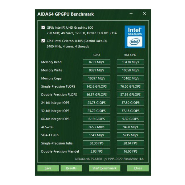
Task: Click the 37.18 GIOPS result box
Action: (130, 111)
